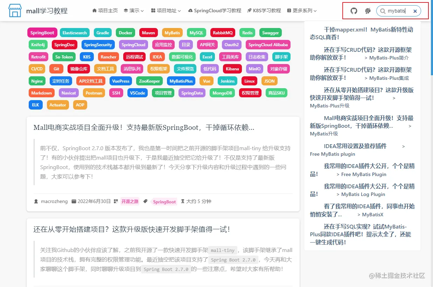
Task: Select the K8S tag
Action: (x=86, y=57)
